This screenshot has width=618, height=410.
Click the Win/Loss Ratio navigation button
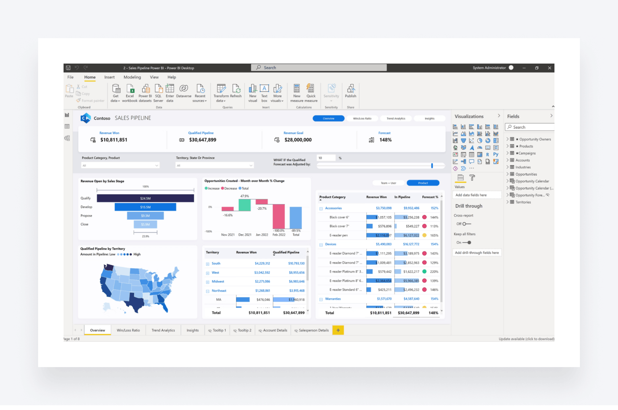click(x=362, y=118)
